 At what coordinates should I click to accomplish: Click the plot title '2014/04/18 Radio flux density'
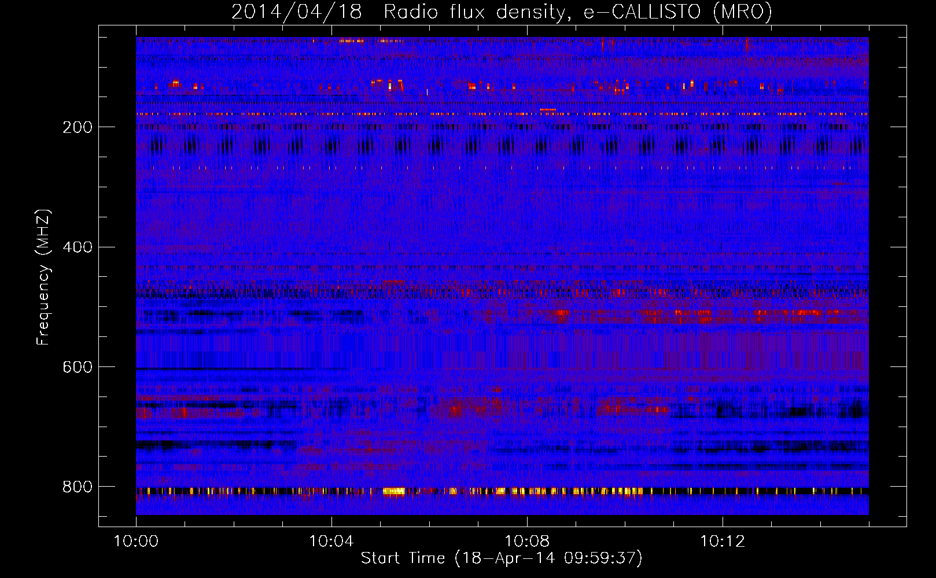click(401, 12)
